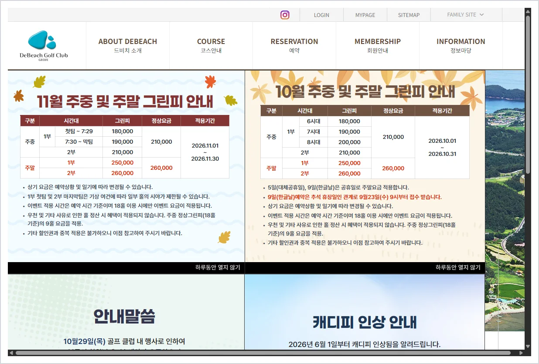Open the COURSE menu
This screenshot has height=364, width=539.
tap(211, 45)
